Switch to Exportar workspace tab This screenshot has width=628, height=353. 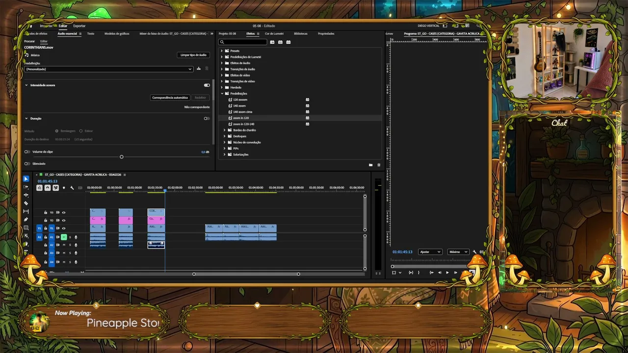(x=79, y=26)
